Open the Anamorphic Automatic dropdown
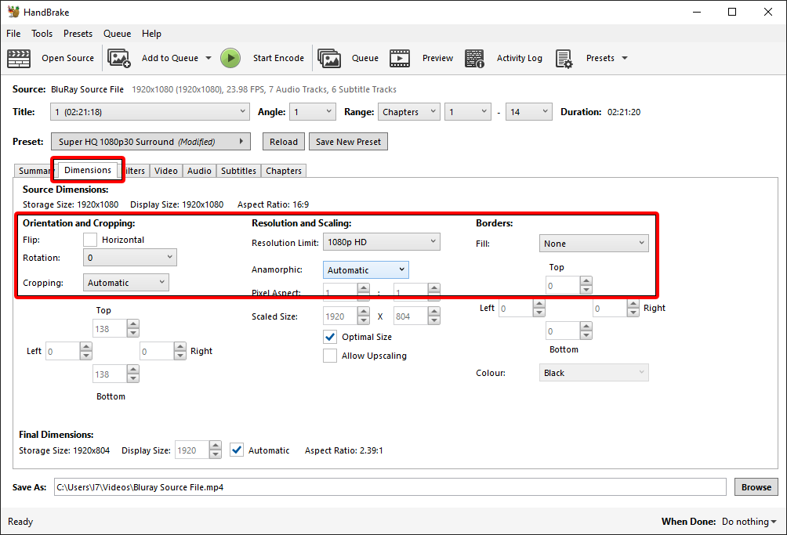 (366, 269)
